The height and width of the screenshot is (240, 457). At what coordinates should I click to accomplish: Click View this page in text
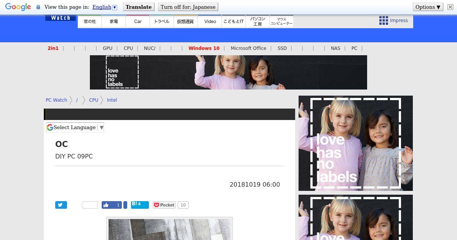67,7
